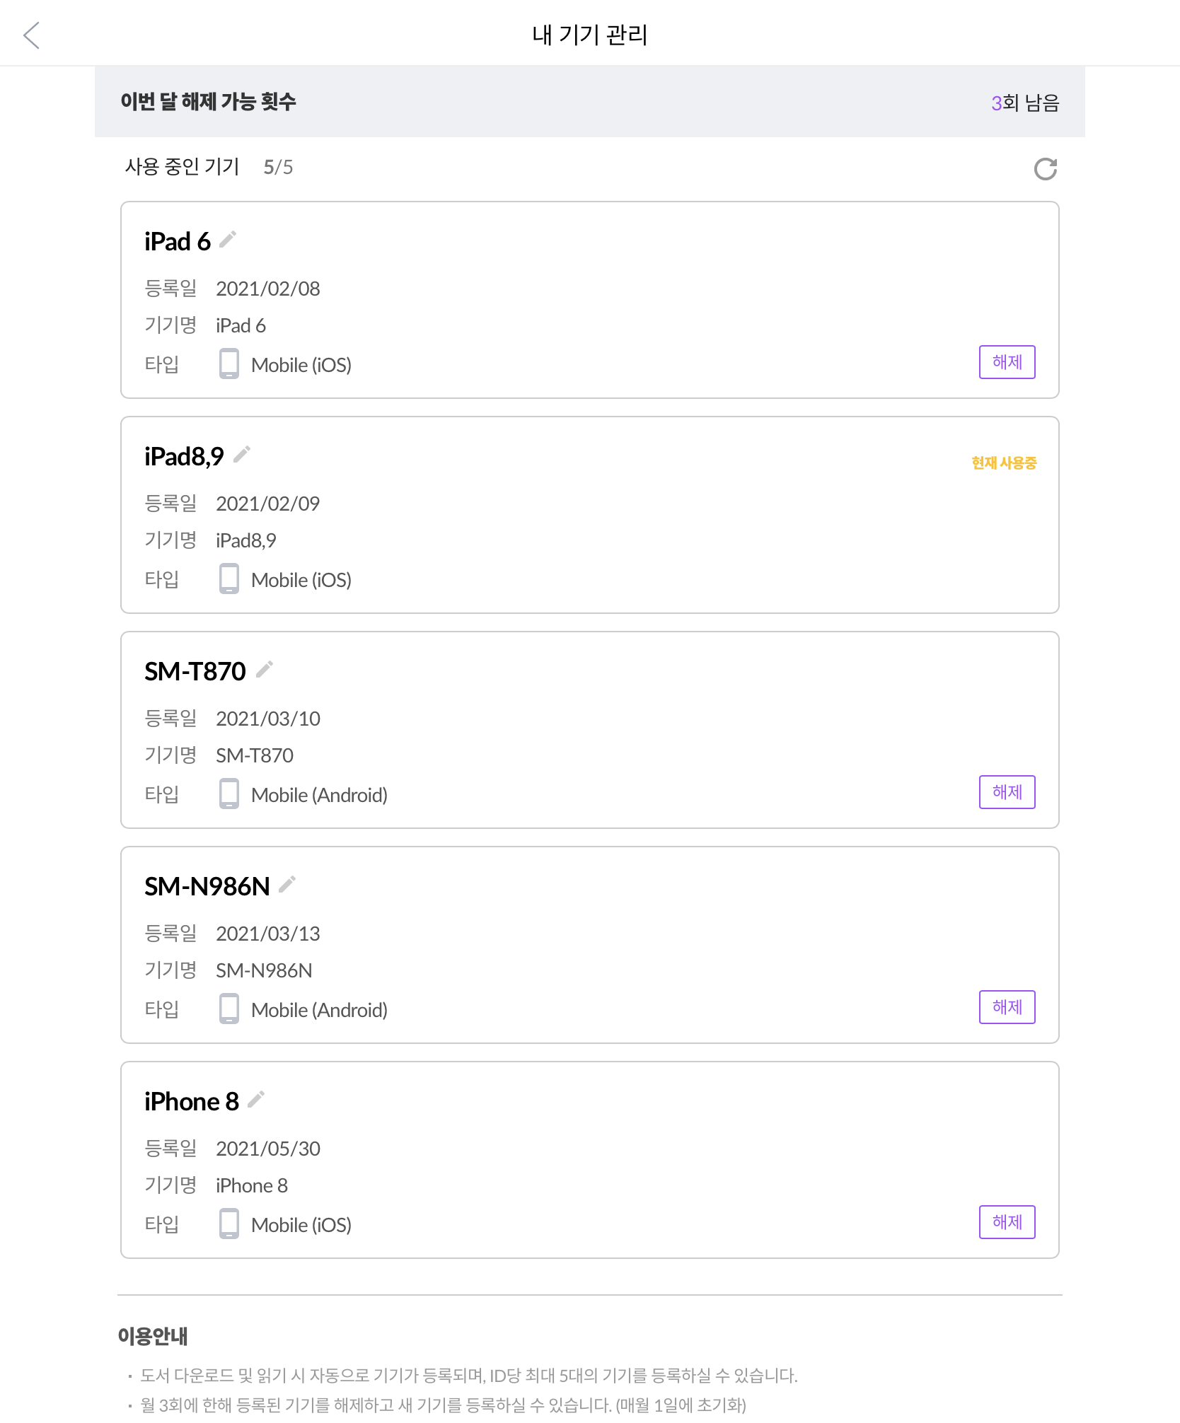Image resolution: width=1180 pixels, height=1423 pixels.
Task: Tap the 현재 사용중 status label
Action: tap(1004, 463)
